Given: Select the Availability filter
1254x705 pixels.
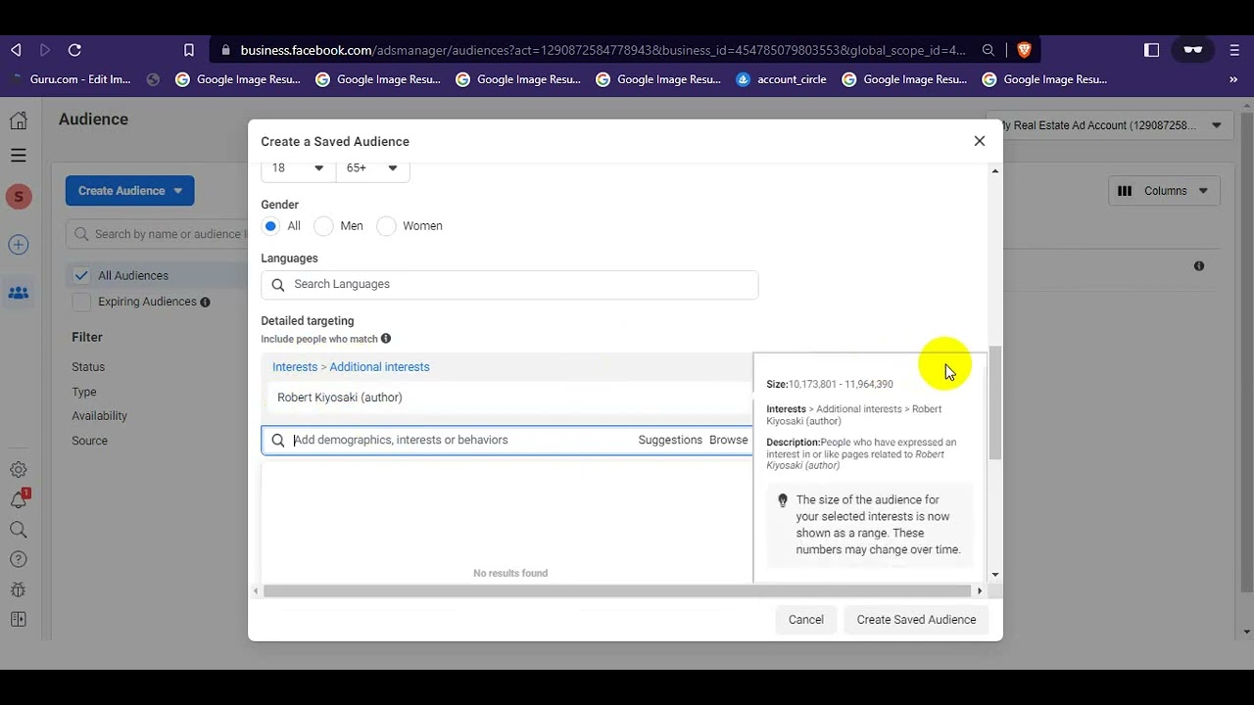Looking at the screenshot, I should pyautogui.click(x=100, y=416).
